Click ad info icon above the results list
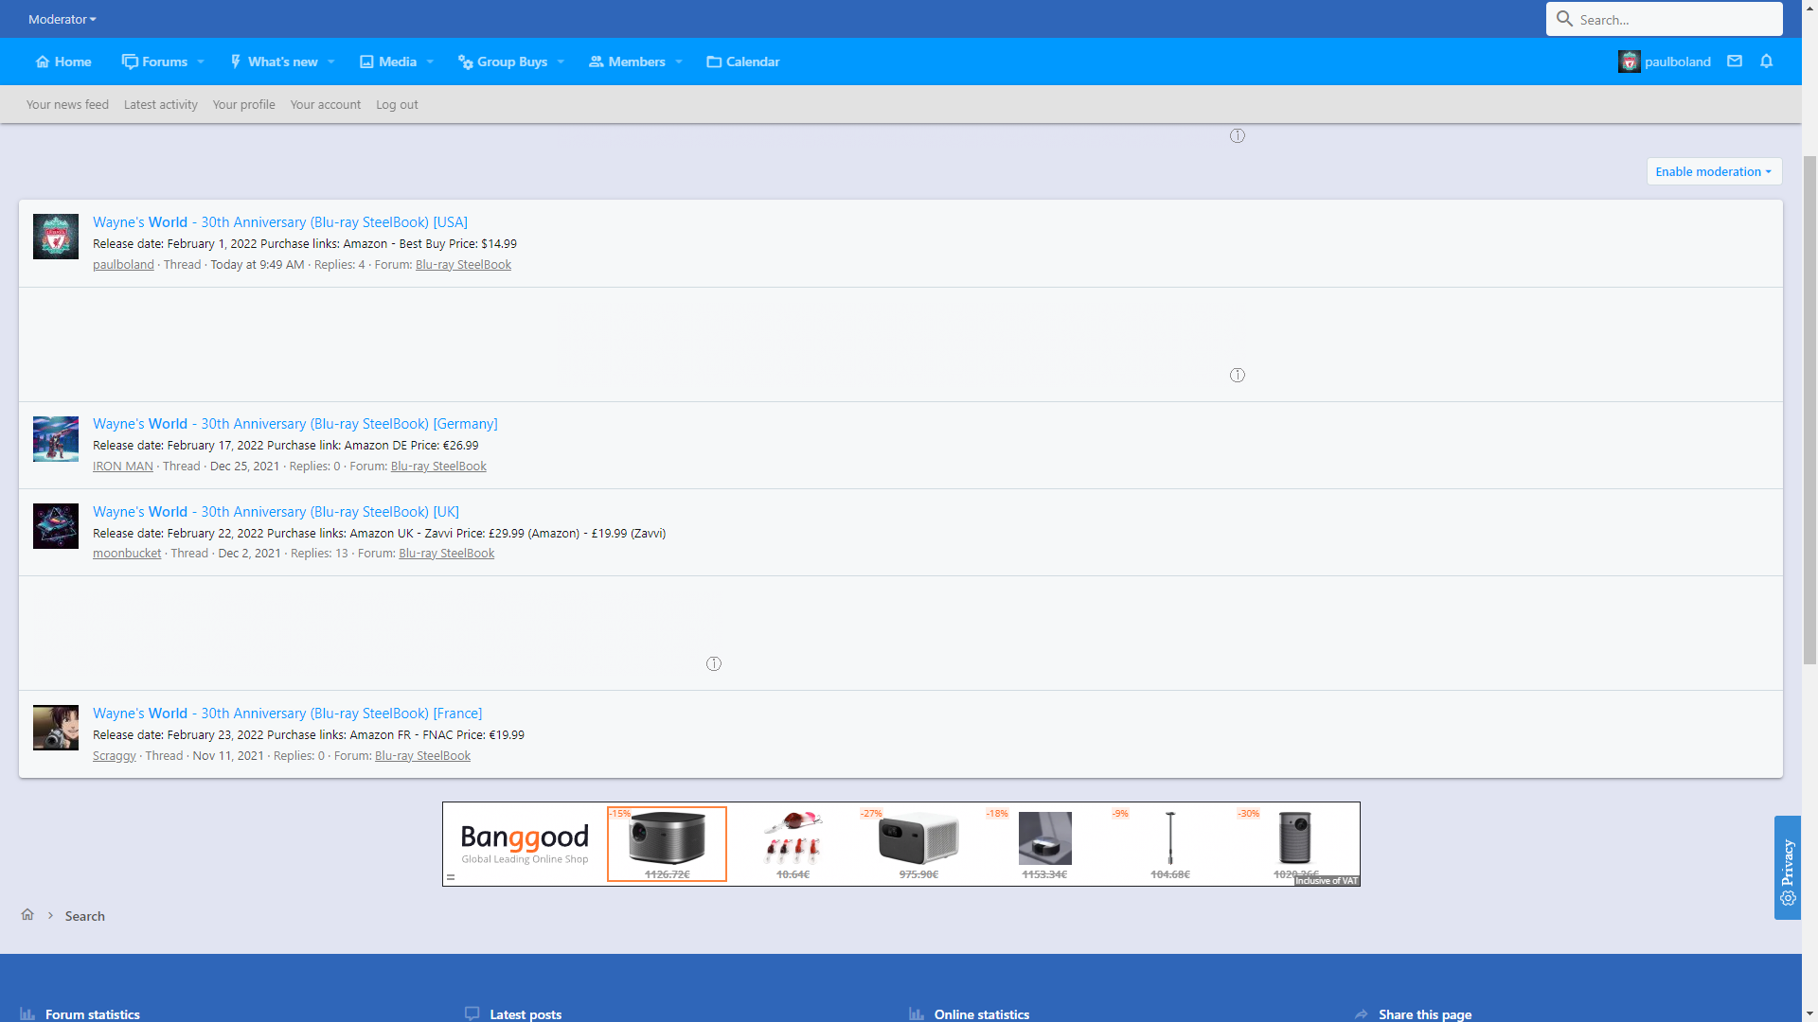 (x=1238, y=136)
